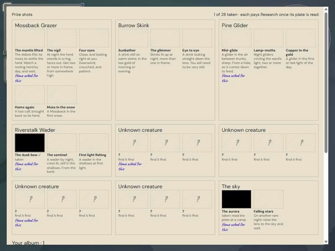Select the empty Four eyes photo slot
335x251 pixels.
94,38
